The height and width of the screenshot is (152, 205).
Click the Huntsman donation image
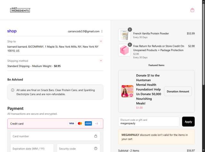(127, 91)
